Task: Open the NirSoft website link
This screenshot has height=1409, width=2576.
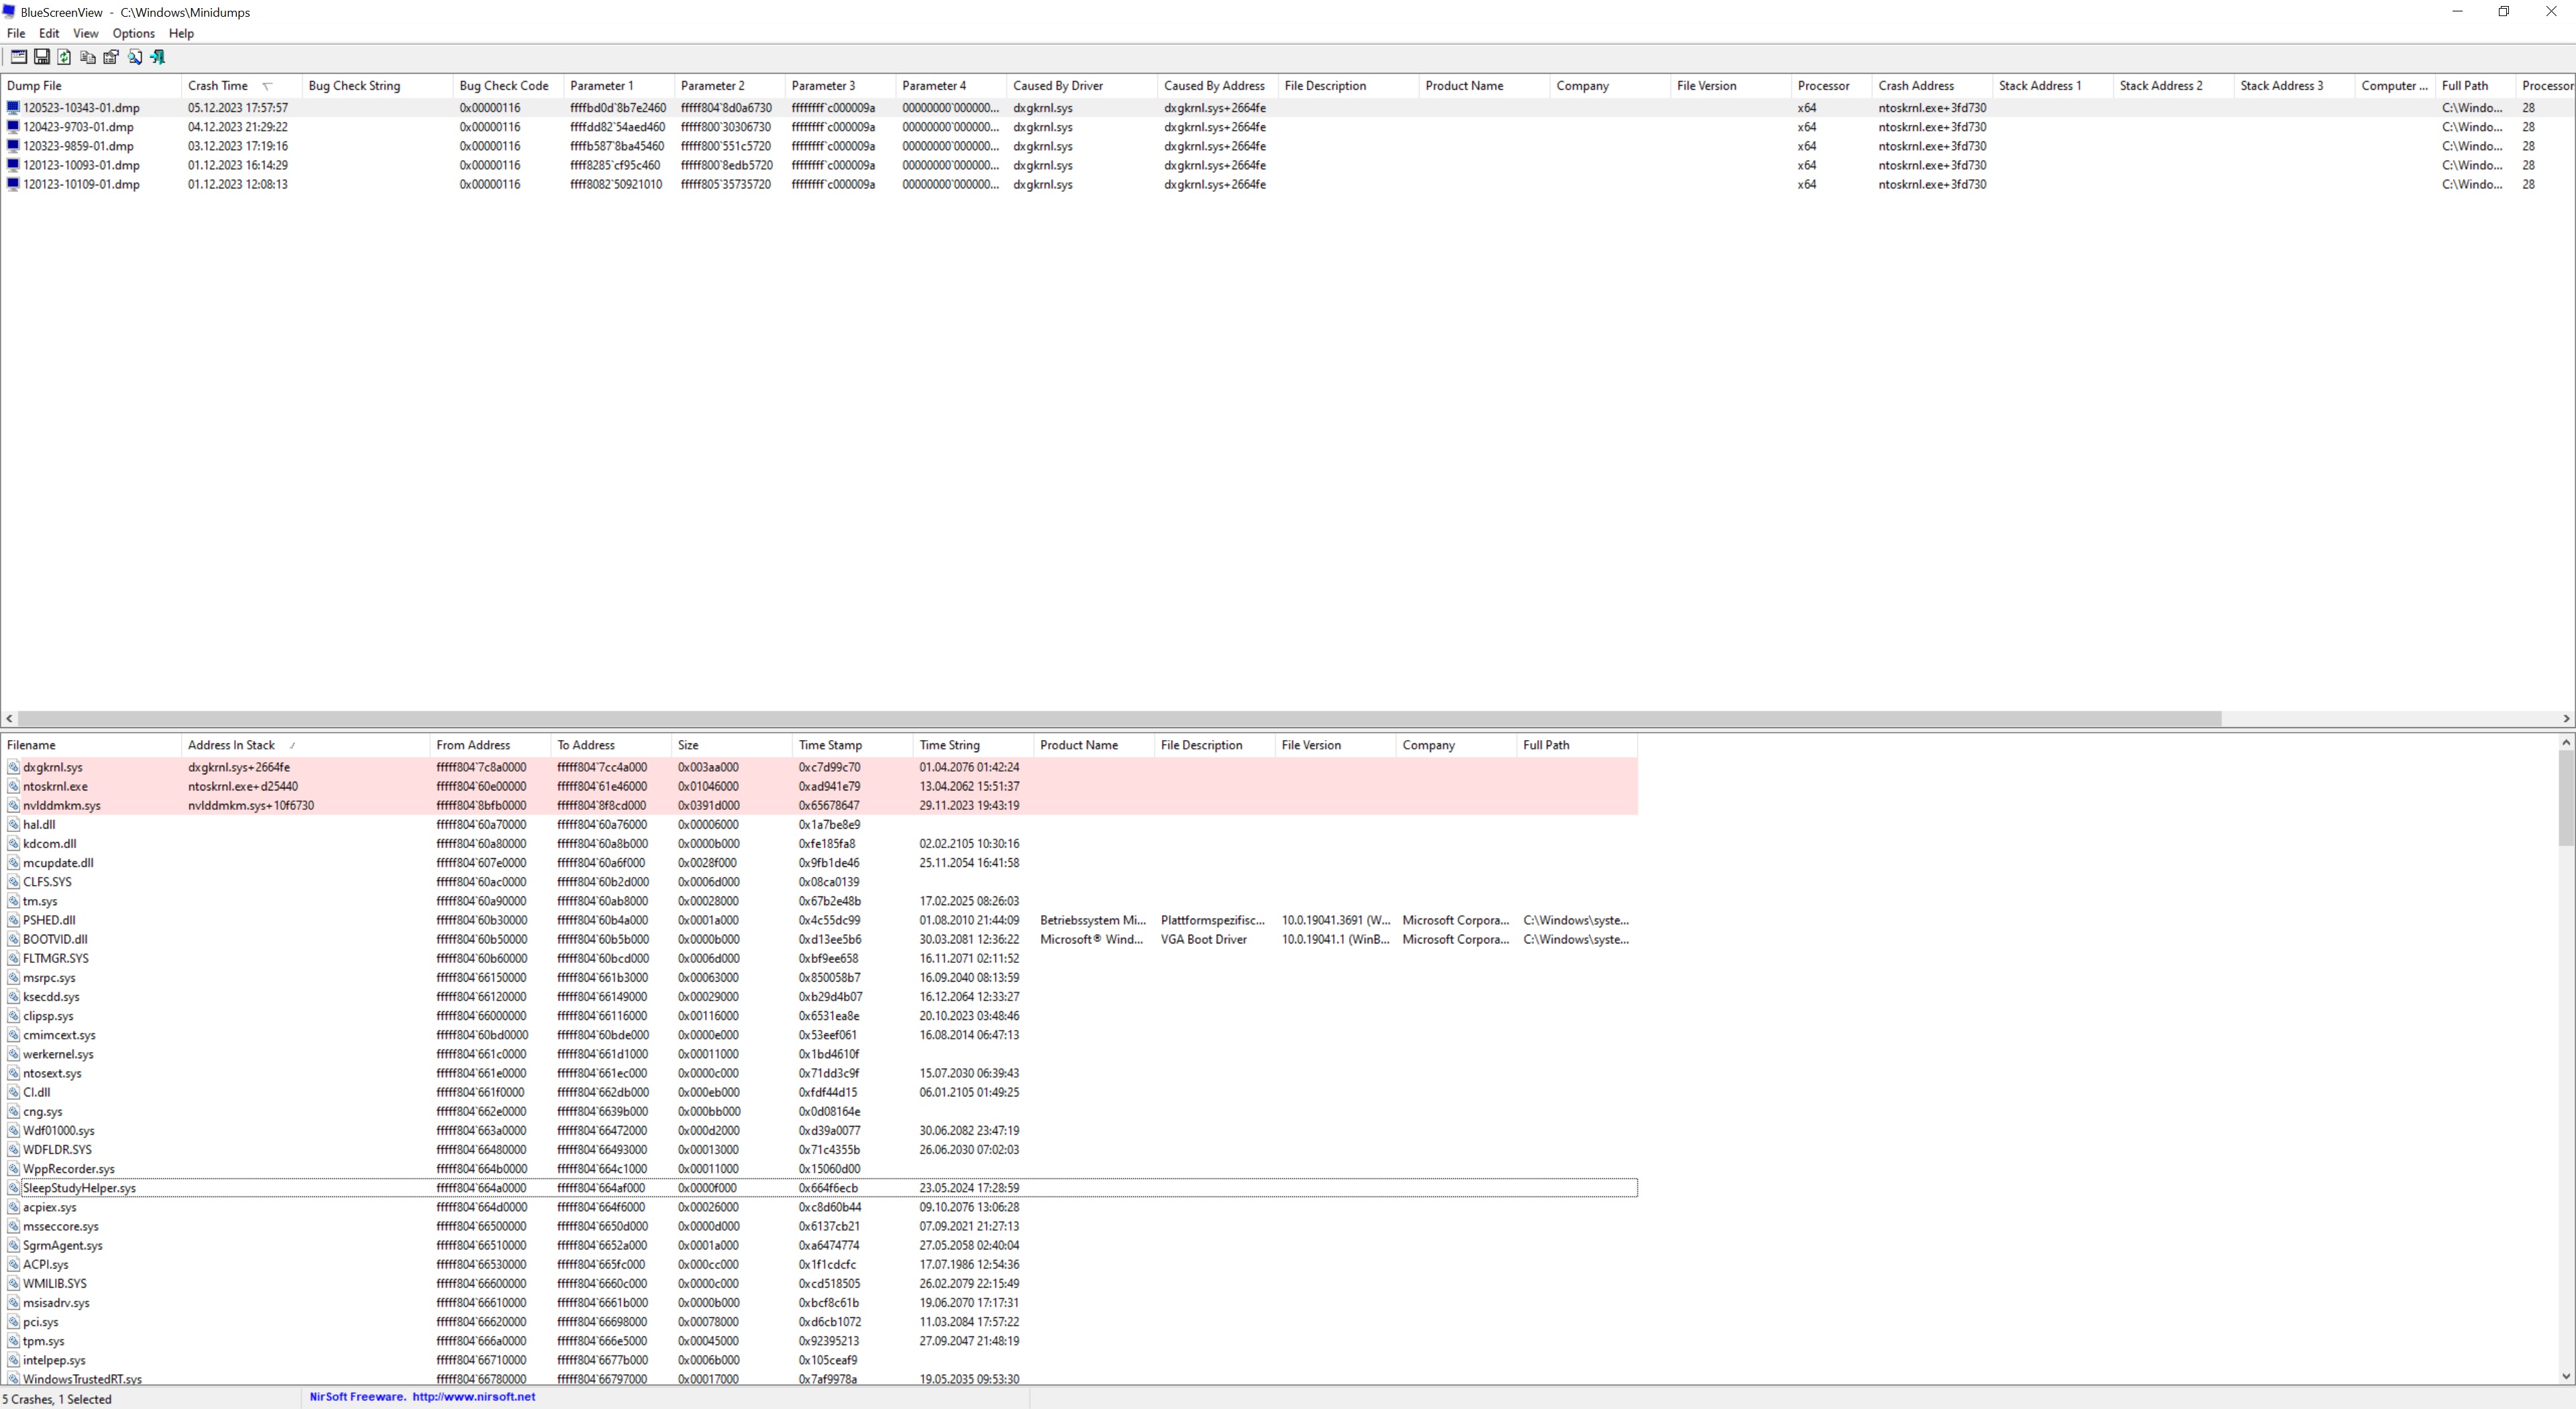Action: pos(473,1397)
